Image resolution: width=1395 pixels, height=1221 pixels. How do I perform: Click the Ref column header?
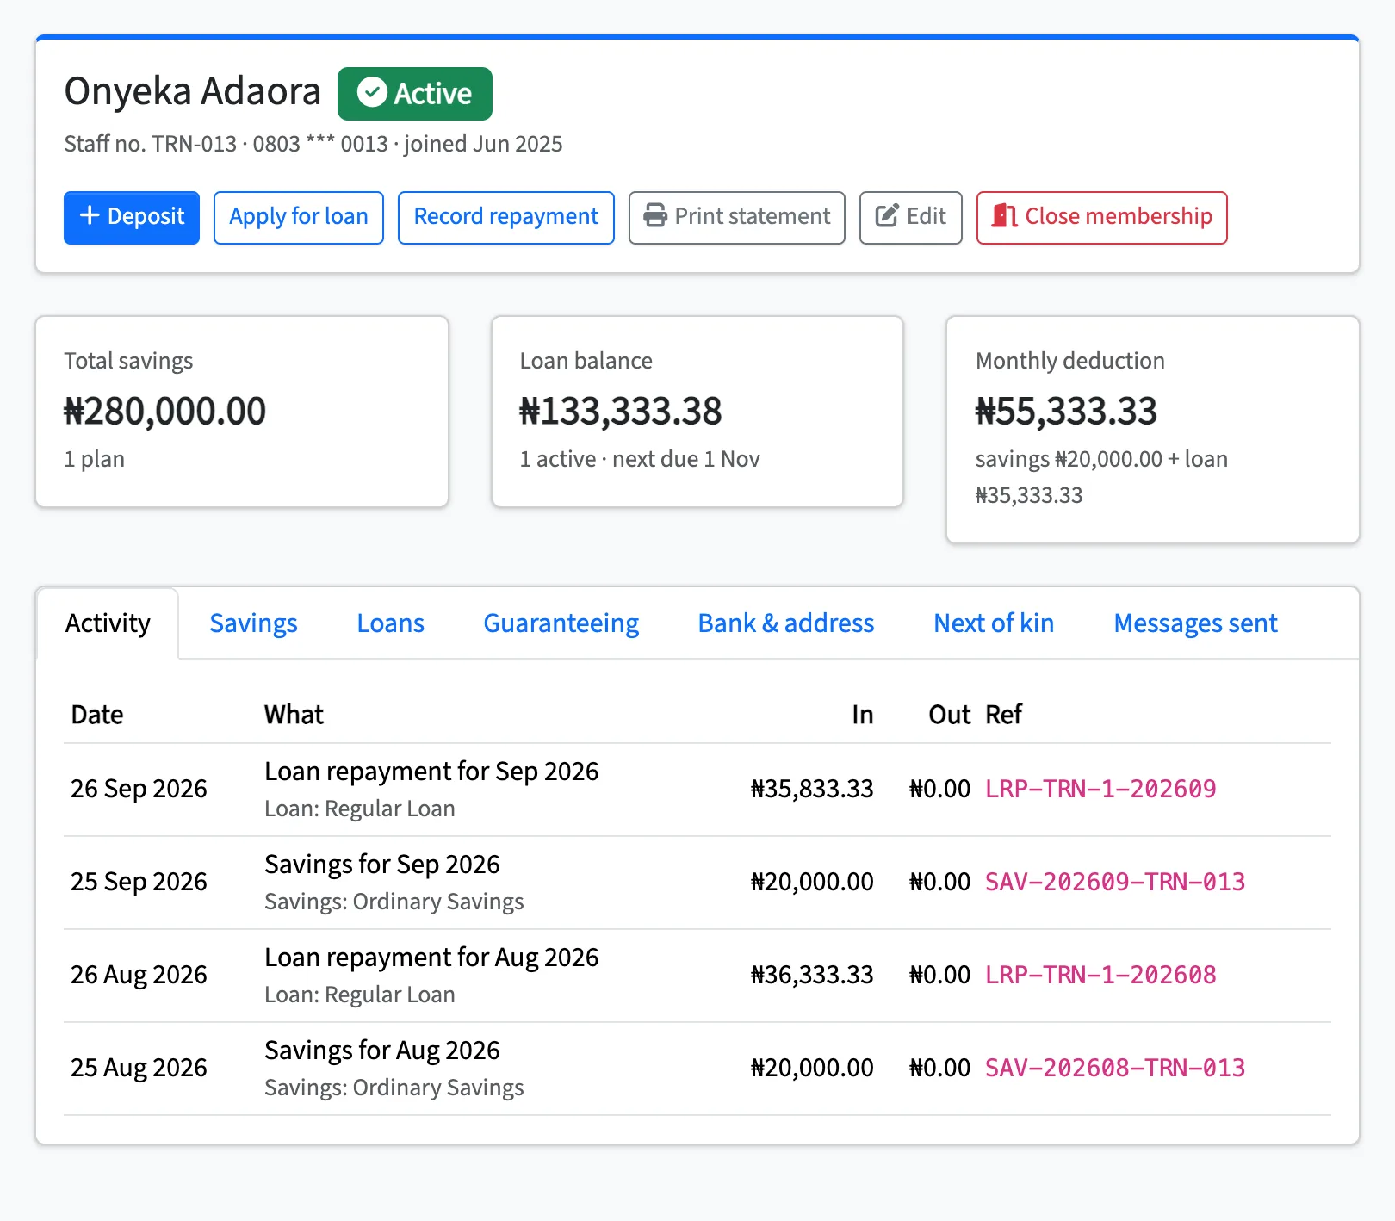coord(1003,715)
